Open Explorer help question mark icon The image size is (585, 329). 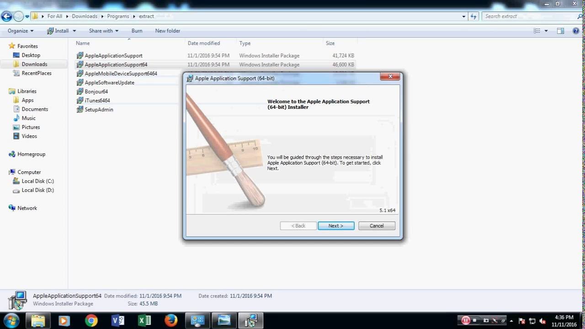[575, 31]
